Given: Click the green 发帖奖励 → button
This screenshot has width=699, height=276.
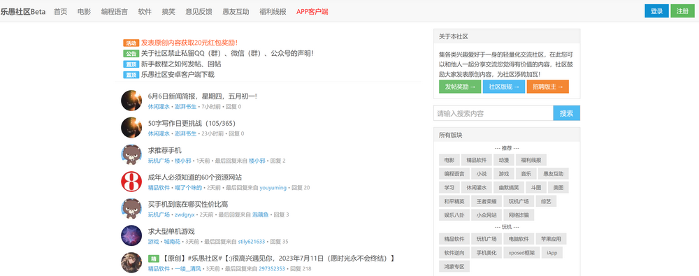Looking at the screenshot, I should click(x=460, y=87).
